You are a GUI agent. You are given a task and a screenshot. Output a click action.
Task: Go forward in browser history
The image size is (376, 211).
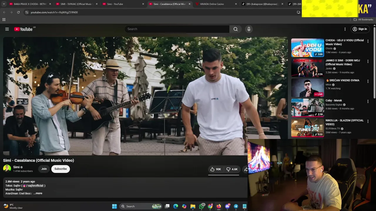point(11,12)
